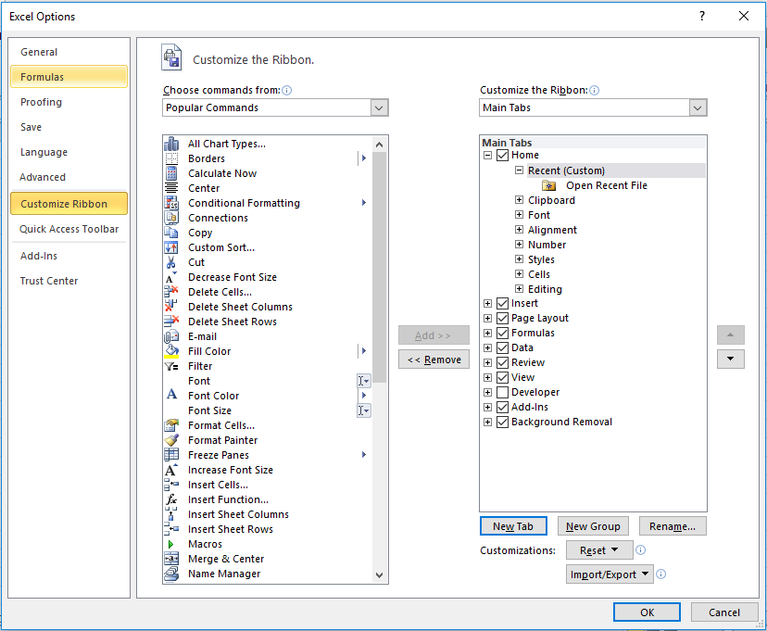Image resolution: width=767 pixels, height=631 pixels.
Task: Select the Copy command icon
Action: (171, 233)
